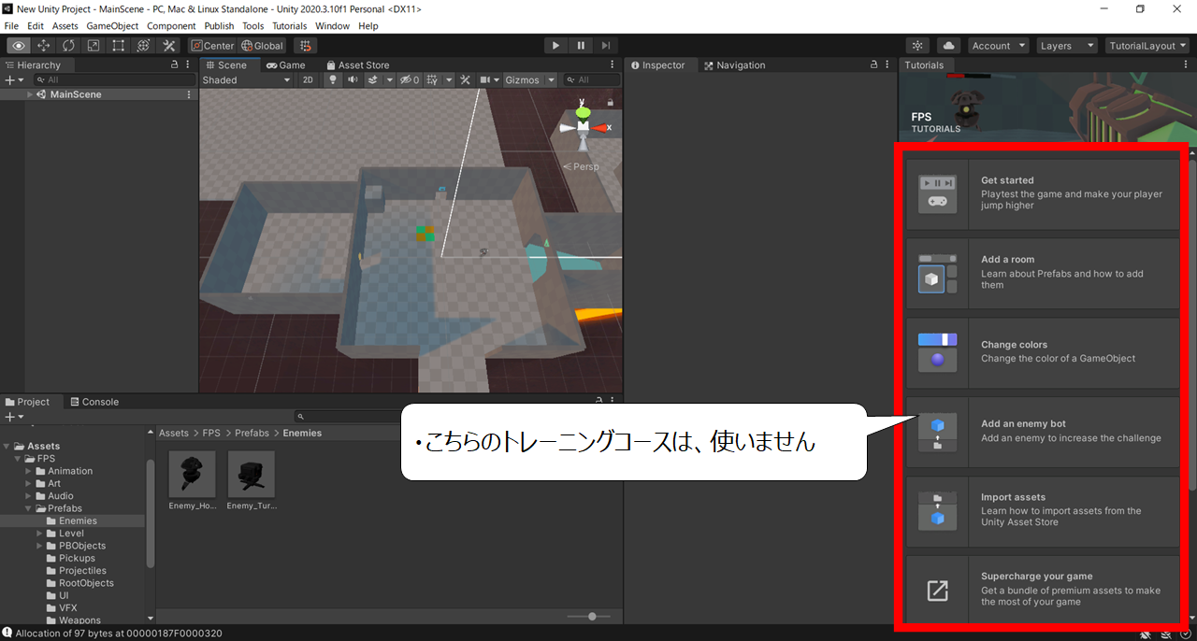Toggle scene effects layers icon
This screenshot has height=641, width=1197.
coord(372,80)
